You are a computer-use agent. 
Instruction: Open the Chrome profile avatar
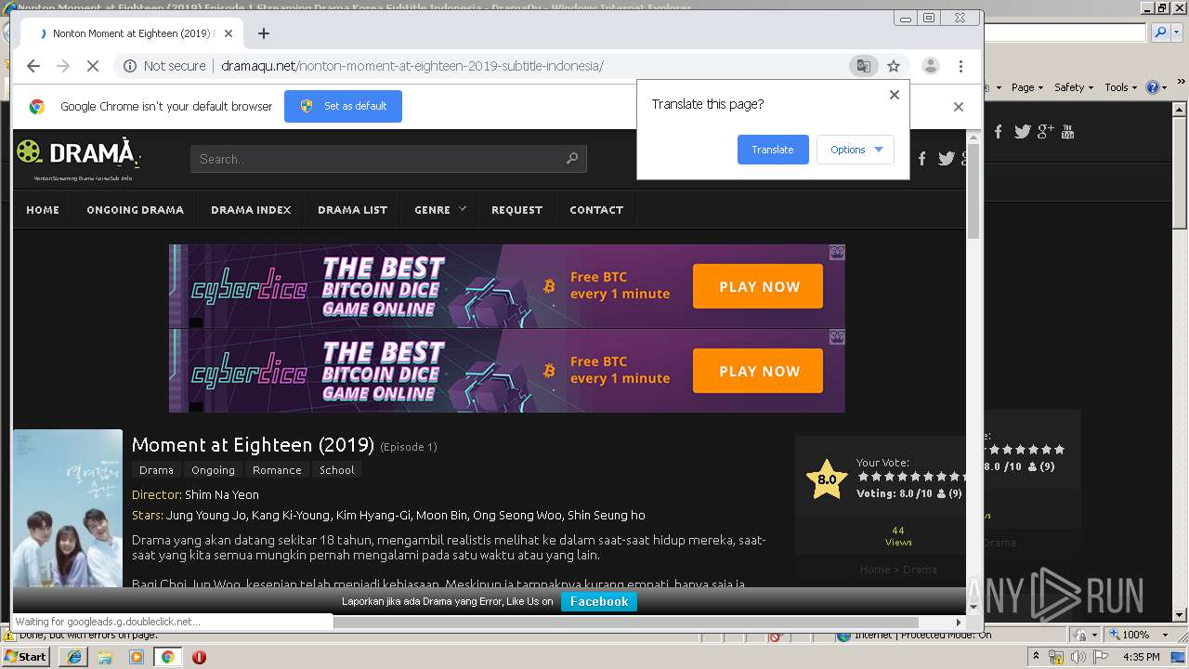930,66
